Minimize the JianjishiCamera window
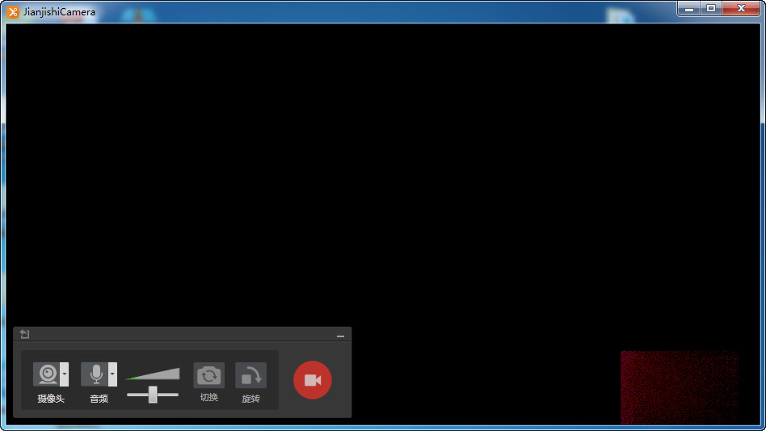The height and width of the screenshot is (431, 766). point(689,8)
